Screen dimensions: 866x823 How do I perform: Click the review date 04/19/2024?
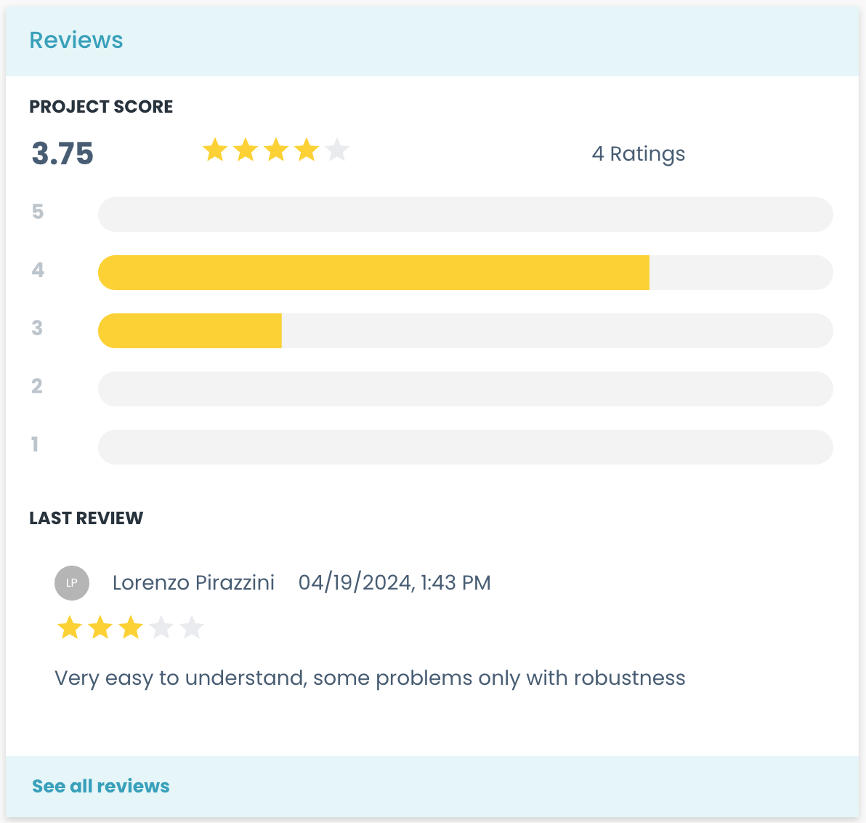395,582
